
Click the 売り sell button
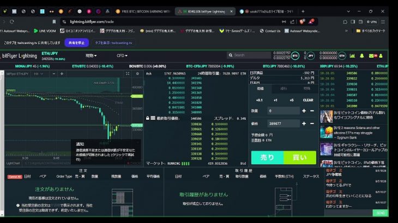(x=267, y=157)
